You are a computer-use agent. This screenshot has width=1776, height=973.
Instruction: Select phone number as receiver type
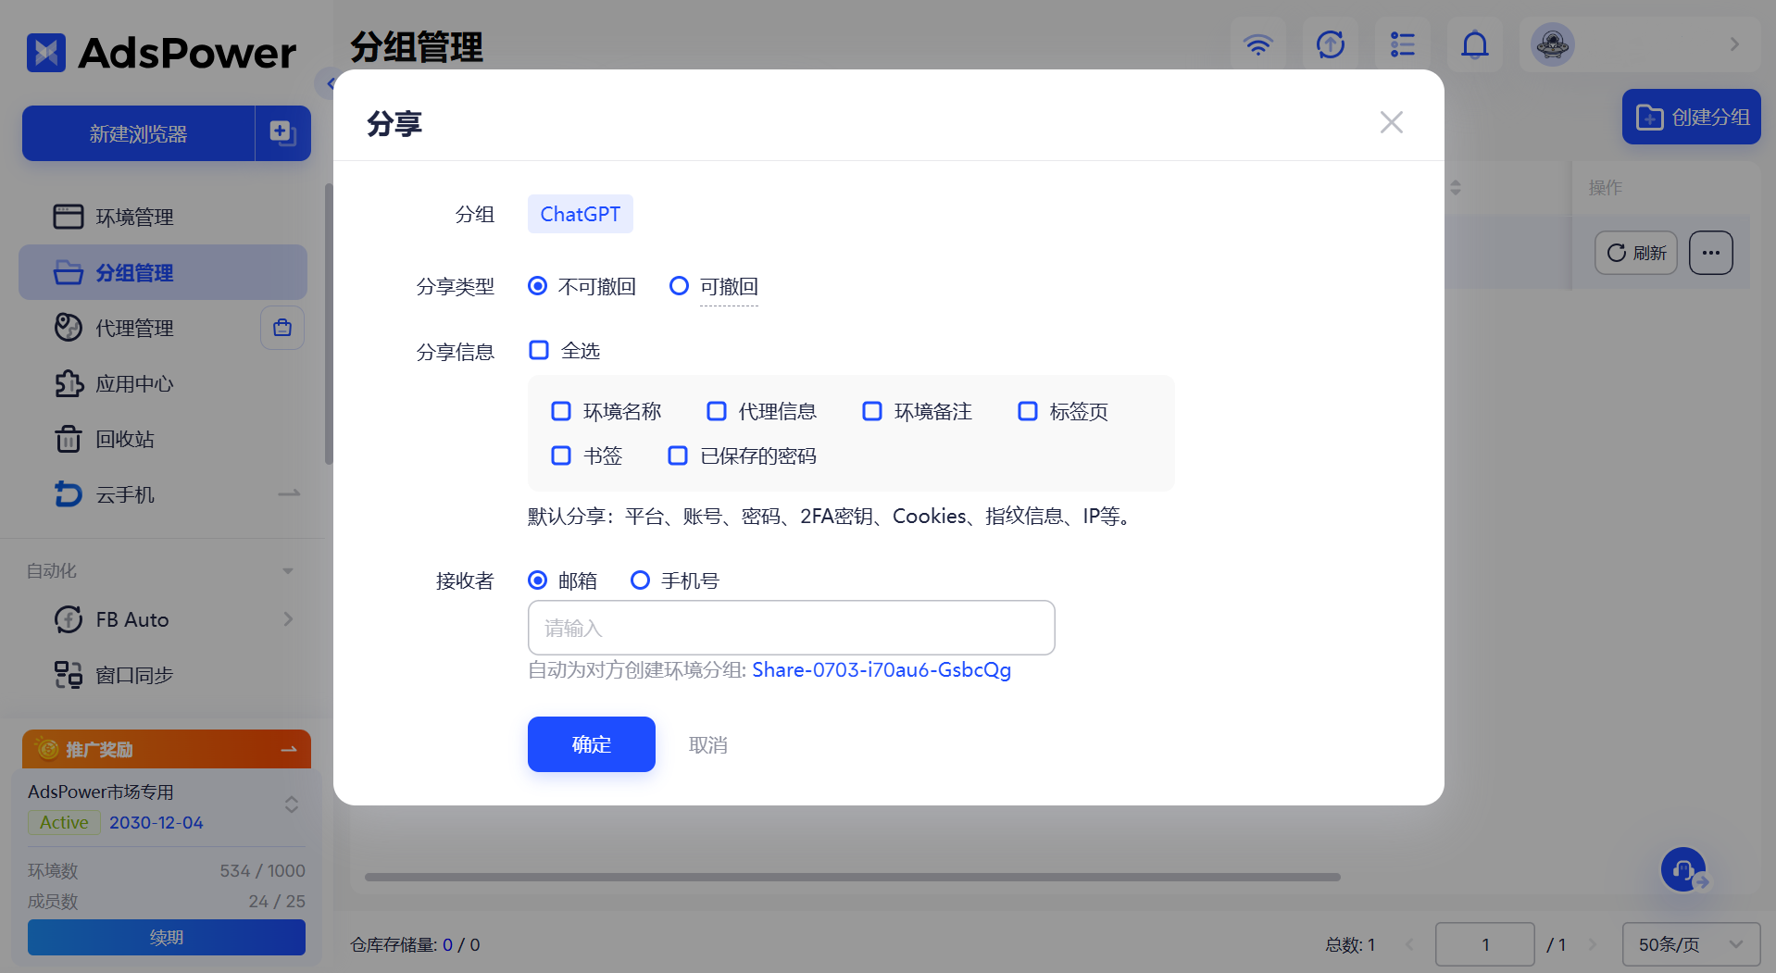tap(640, 580)
